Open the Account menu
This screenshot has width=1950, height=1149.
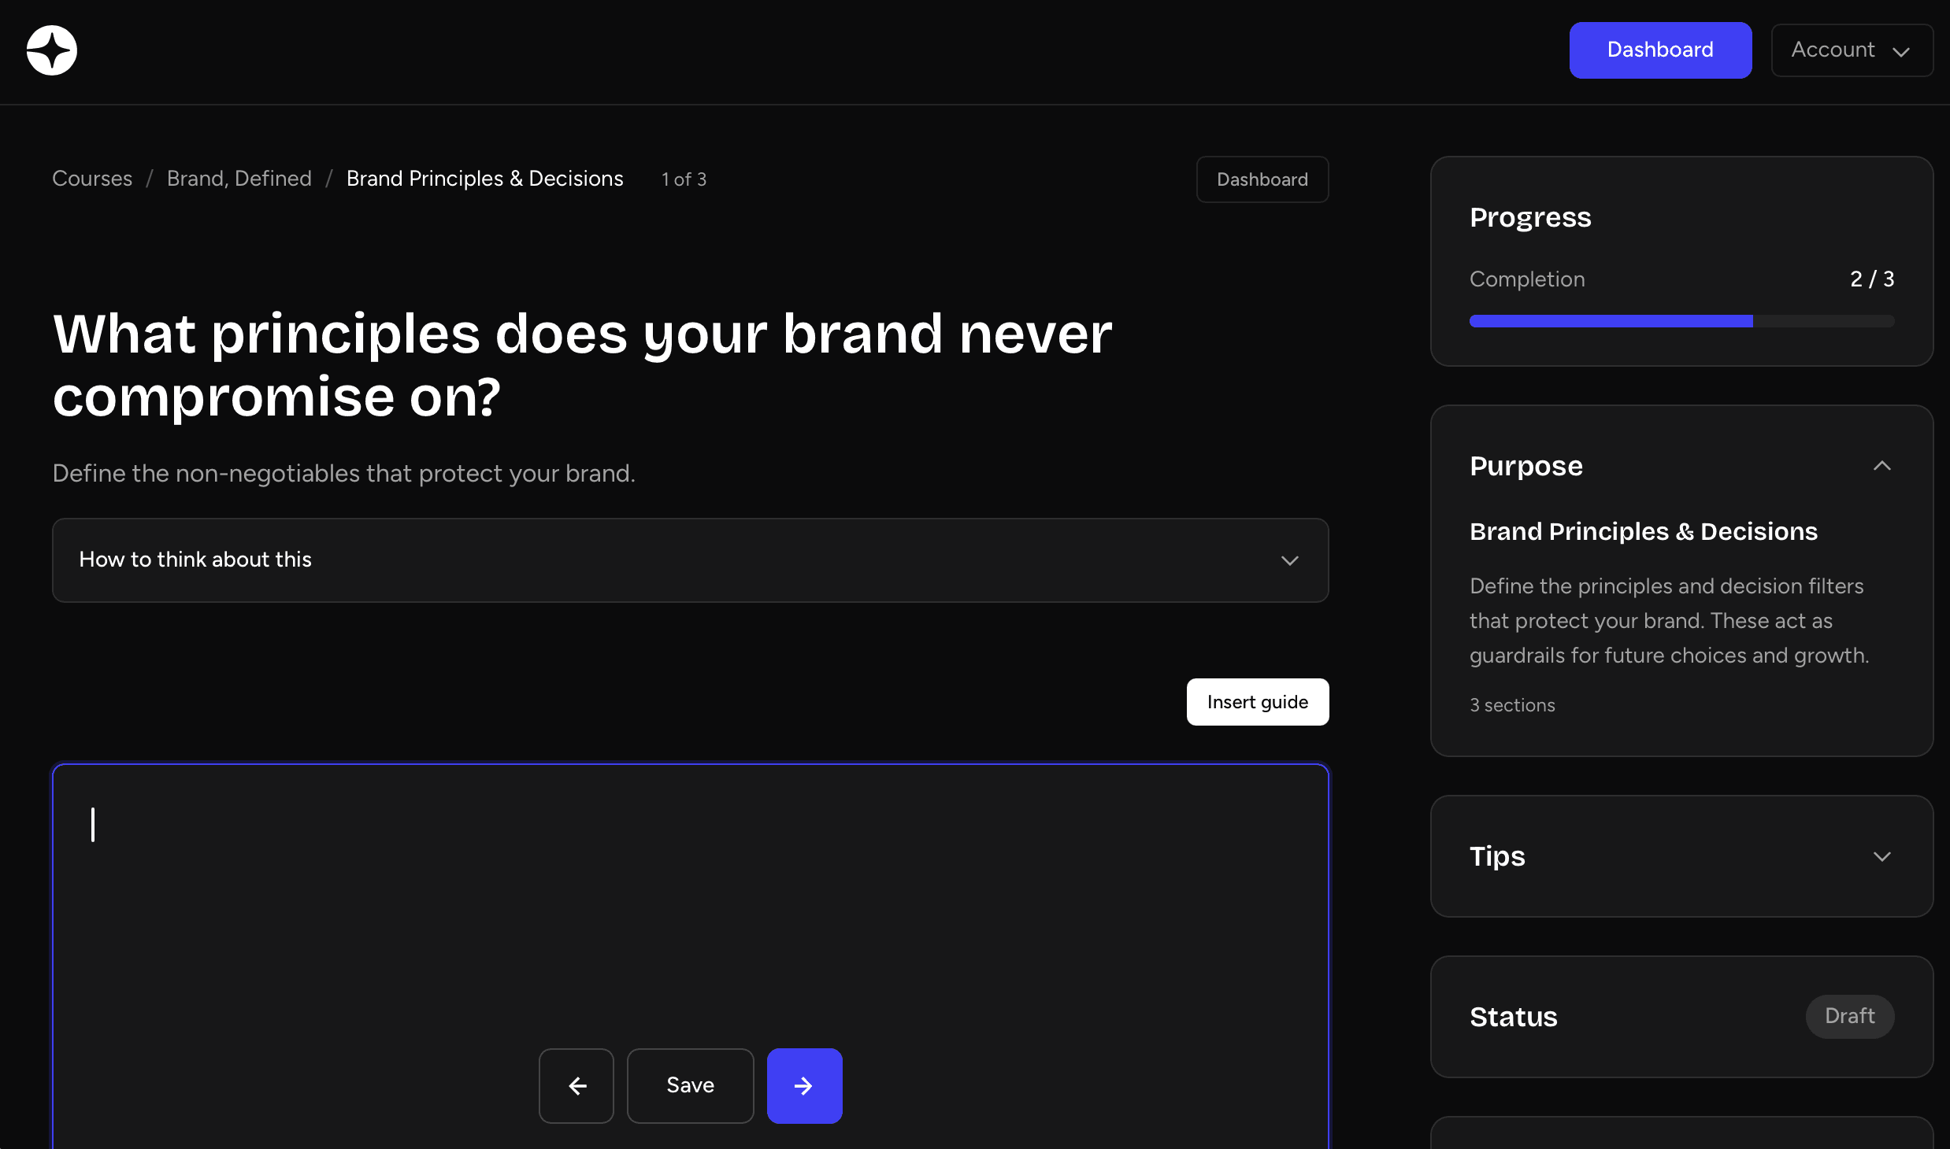(1851, 50)
